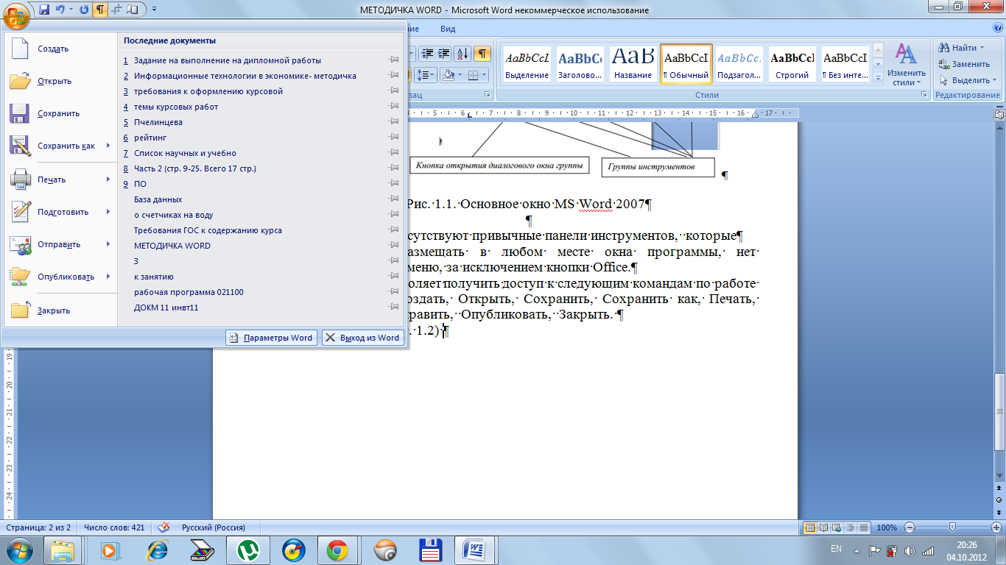Open Customize Quick Access Toolbar dropdown

(155, 10)
